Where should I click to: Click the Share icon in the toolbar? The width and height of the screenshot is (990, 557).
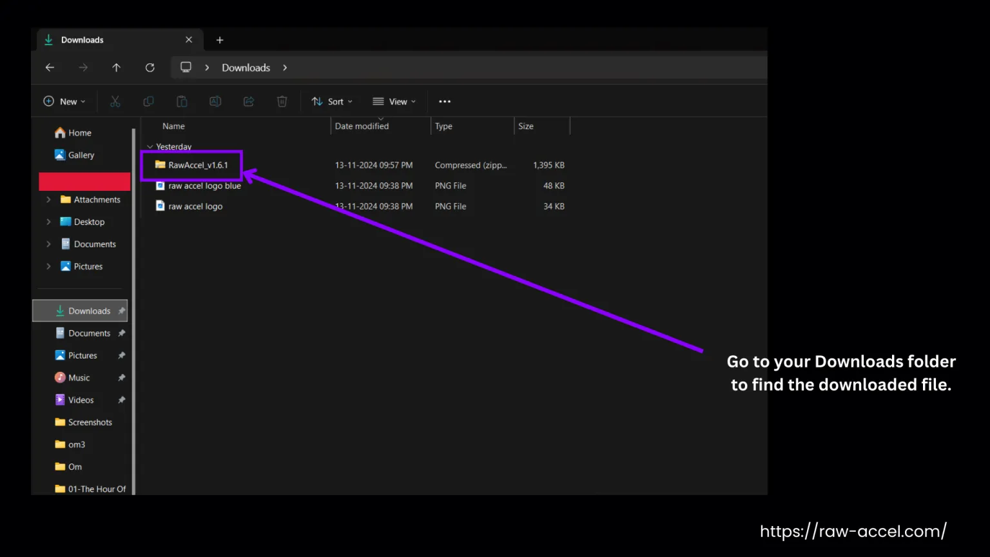pos(248,101)
